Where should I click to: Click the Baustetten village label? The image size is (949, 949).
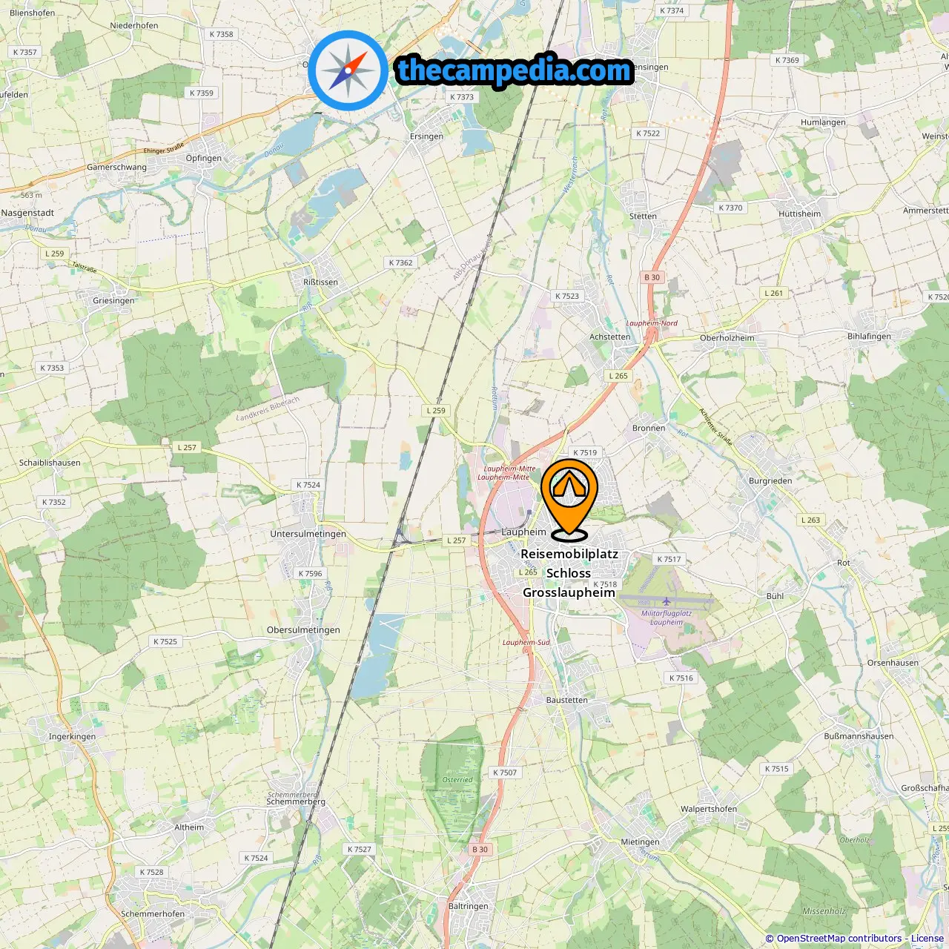[566, 700]
